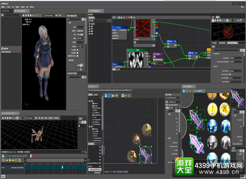
Task: Close the first document tab with its X
Action: point(12,11)
